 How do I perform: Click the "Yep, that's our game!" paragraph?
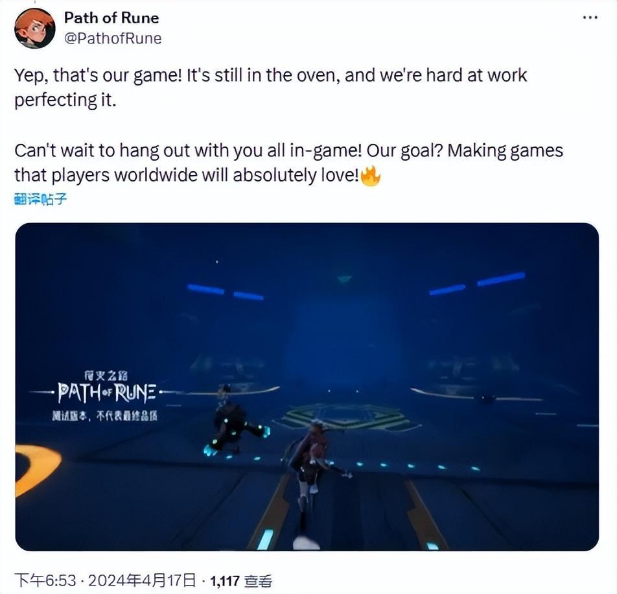[271, 88]
